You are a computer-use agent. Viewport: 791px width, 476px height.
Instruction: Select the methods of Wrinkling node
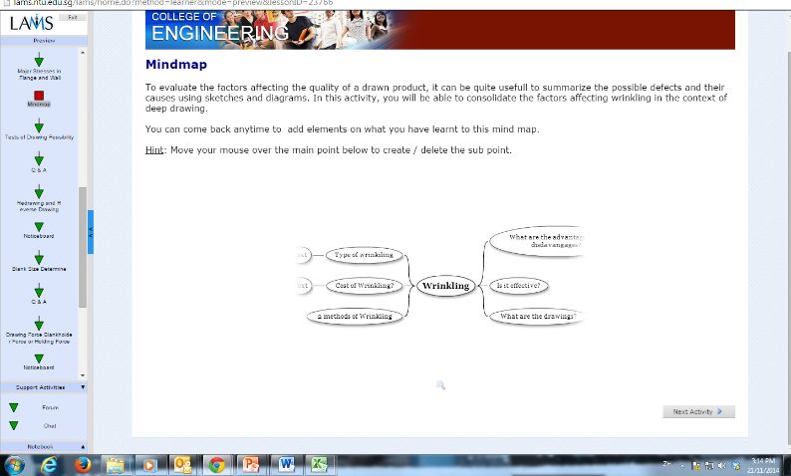click(x=355, y=316)
